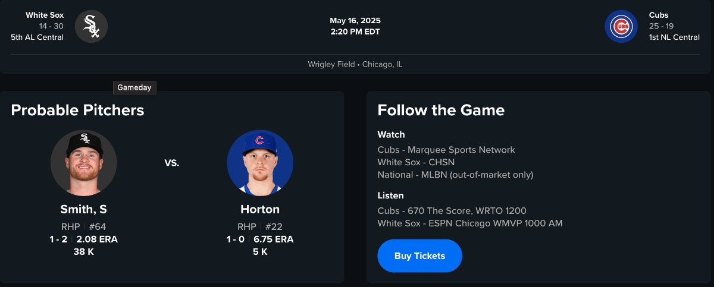The image size is (714, 287).
Task: Click the Follow the Game heading
Action: click(441, 110)
